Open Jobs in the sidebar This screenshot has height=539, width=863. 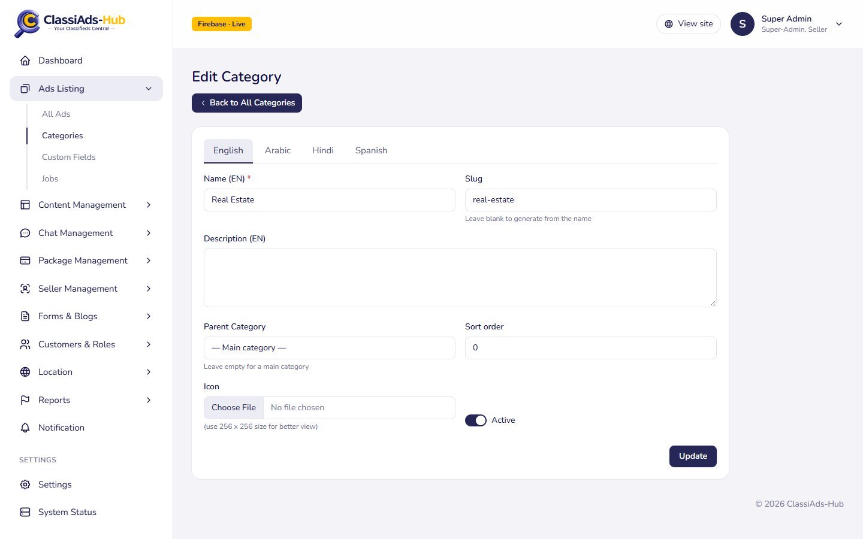tap(50, 178)
